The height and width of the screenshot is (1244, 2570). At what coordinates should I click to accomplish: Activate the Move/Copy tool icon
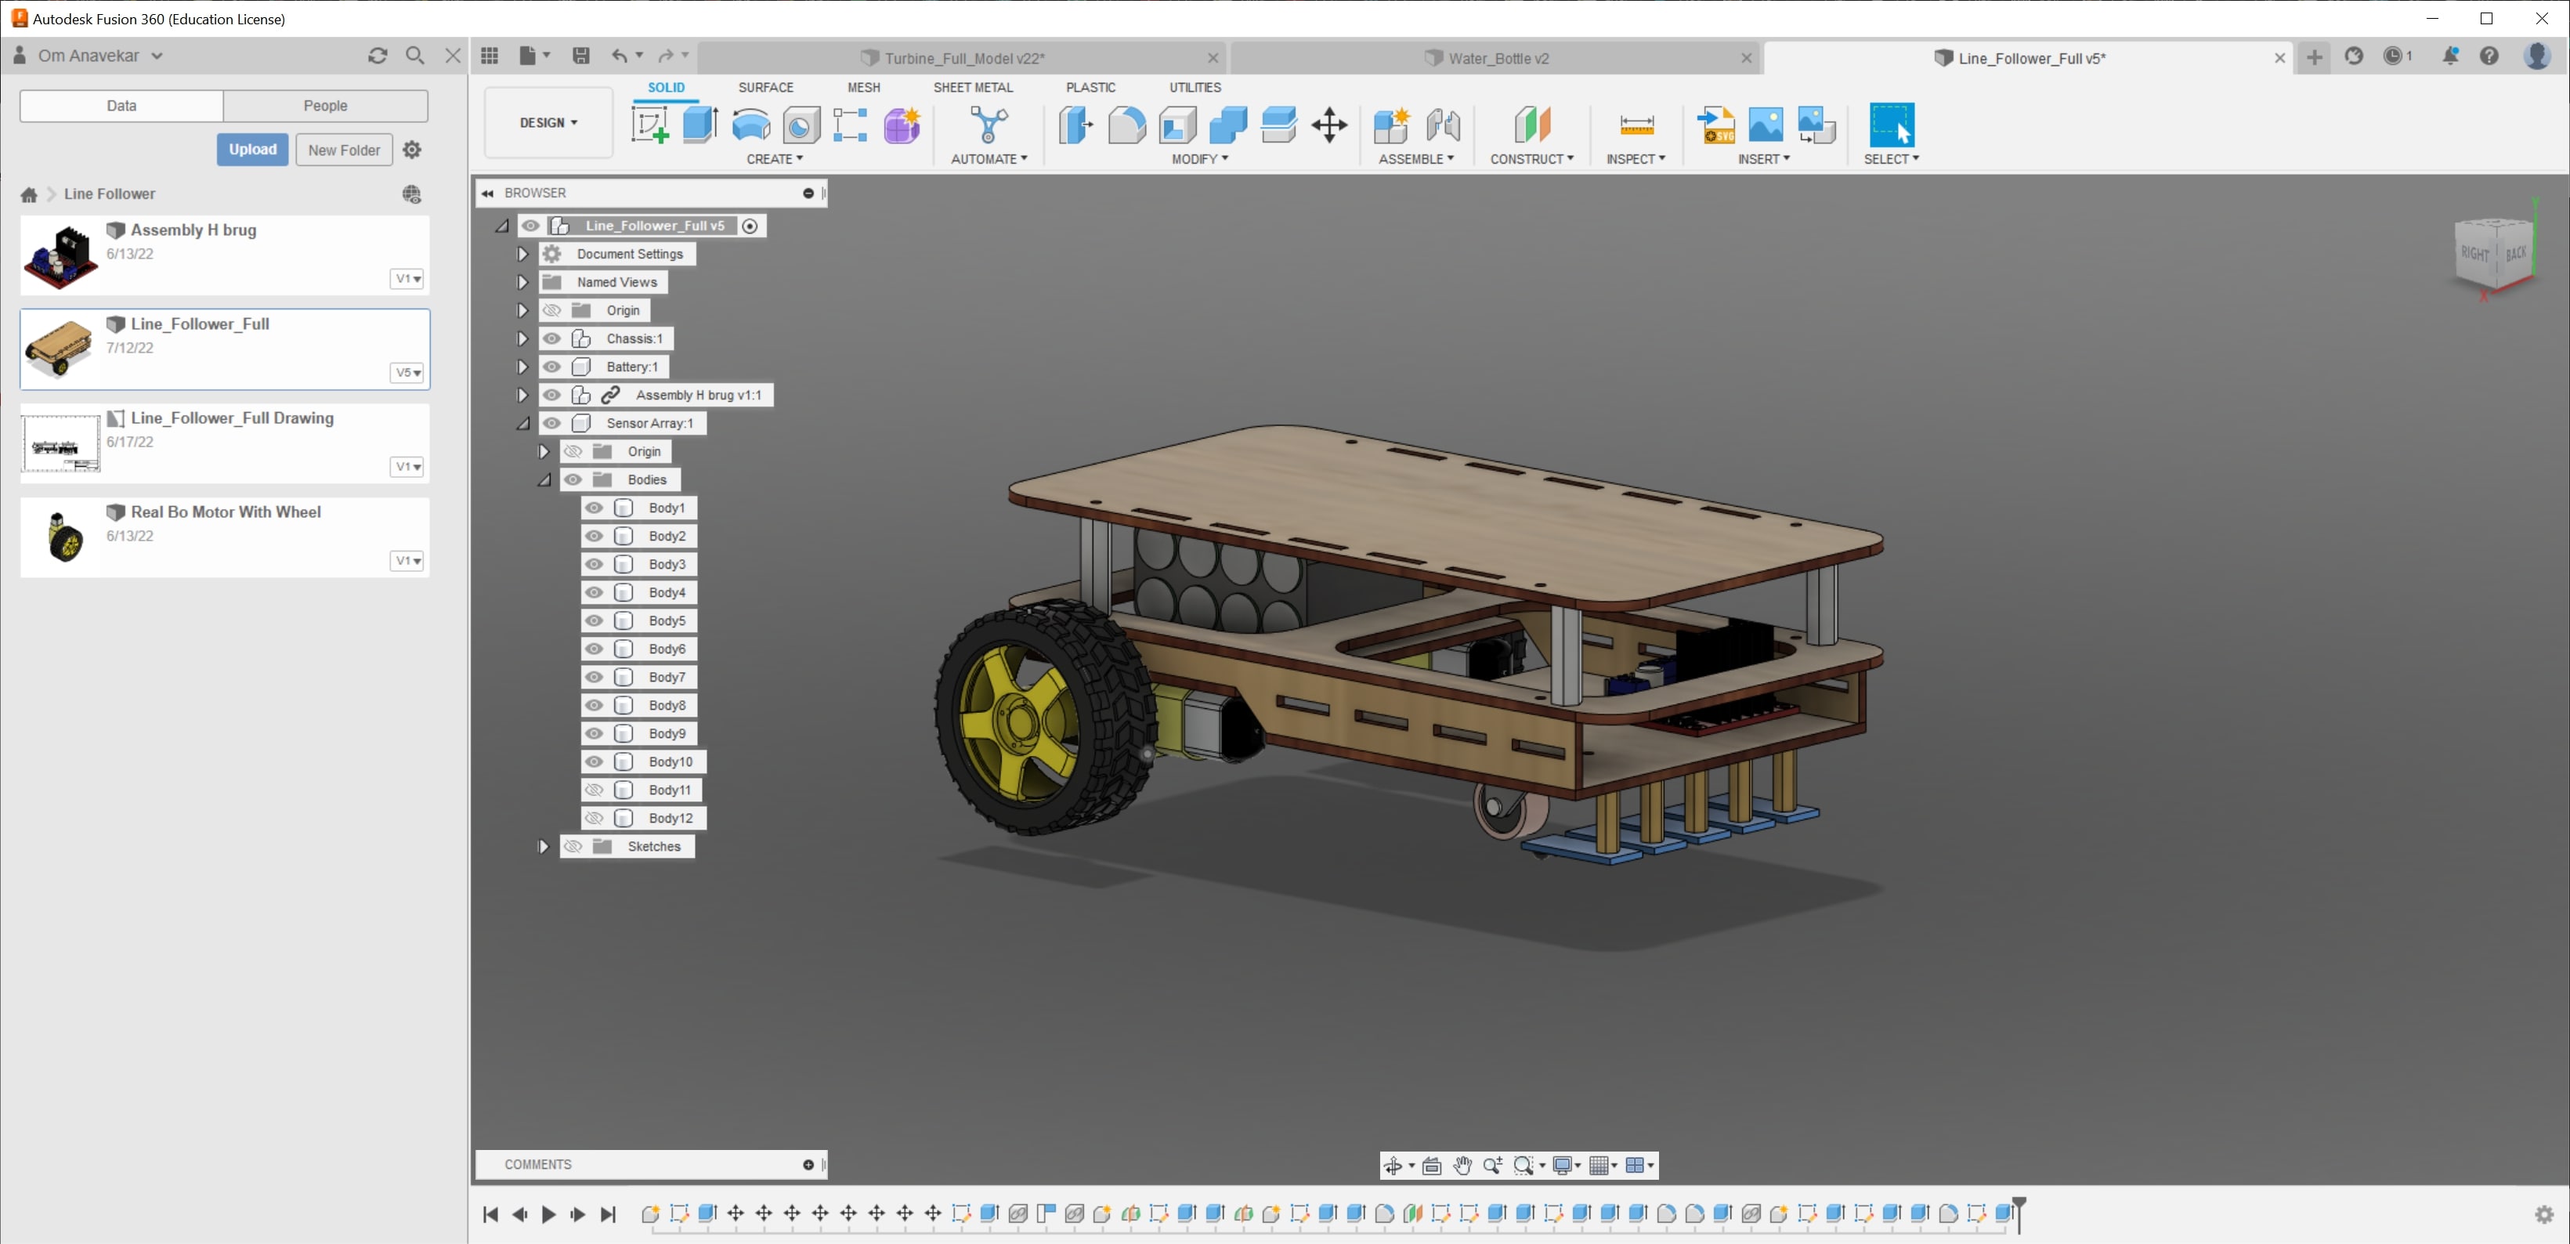click(1329, 125)
